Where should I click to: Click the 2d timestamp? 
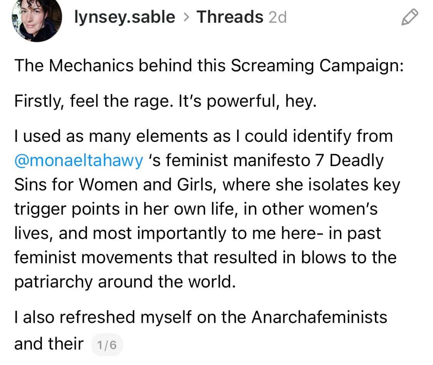click(x=278, y=17)
